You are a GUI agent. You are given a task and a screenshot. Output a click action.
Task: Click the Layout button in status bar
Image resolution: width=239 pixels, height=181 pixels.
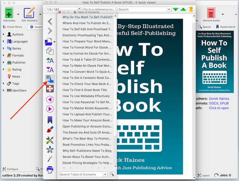[x=203, y=175]
